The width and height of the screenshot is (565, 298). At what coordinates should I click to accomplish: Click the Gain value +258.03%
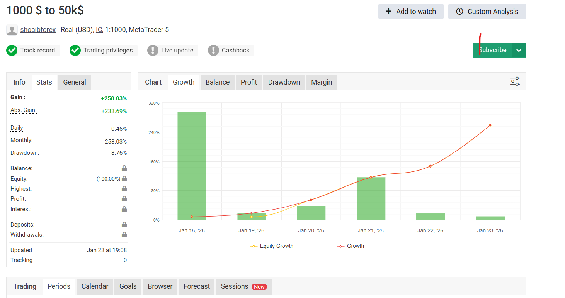click(x=114, y=98)
